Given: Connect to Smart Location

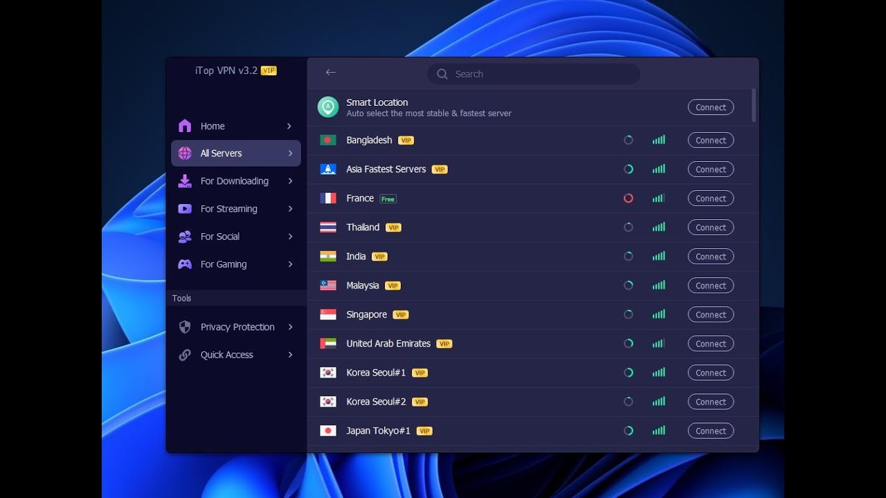Looking at the screenshot, I should pos(711,107).
